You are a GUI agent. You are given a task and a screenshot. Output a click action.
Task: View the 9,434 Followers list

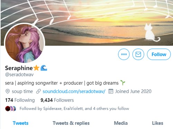click(57, 100)
